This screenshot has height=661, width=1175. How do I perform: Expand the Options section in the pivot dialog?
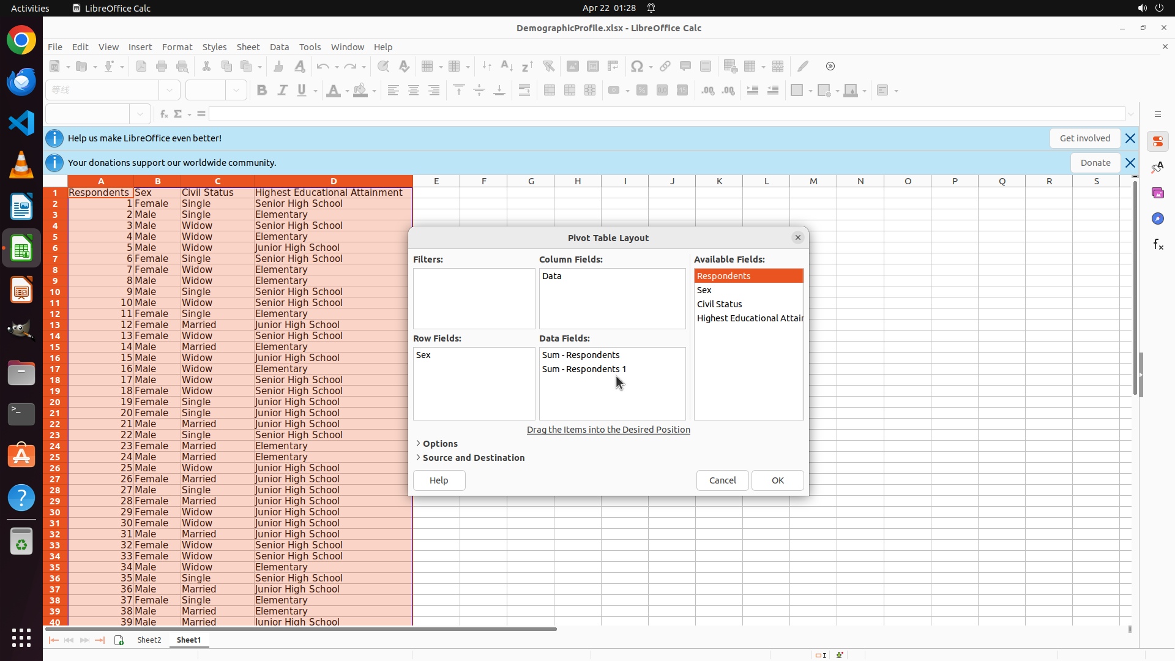pyautogui.click(x=439, y=444)
